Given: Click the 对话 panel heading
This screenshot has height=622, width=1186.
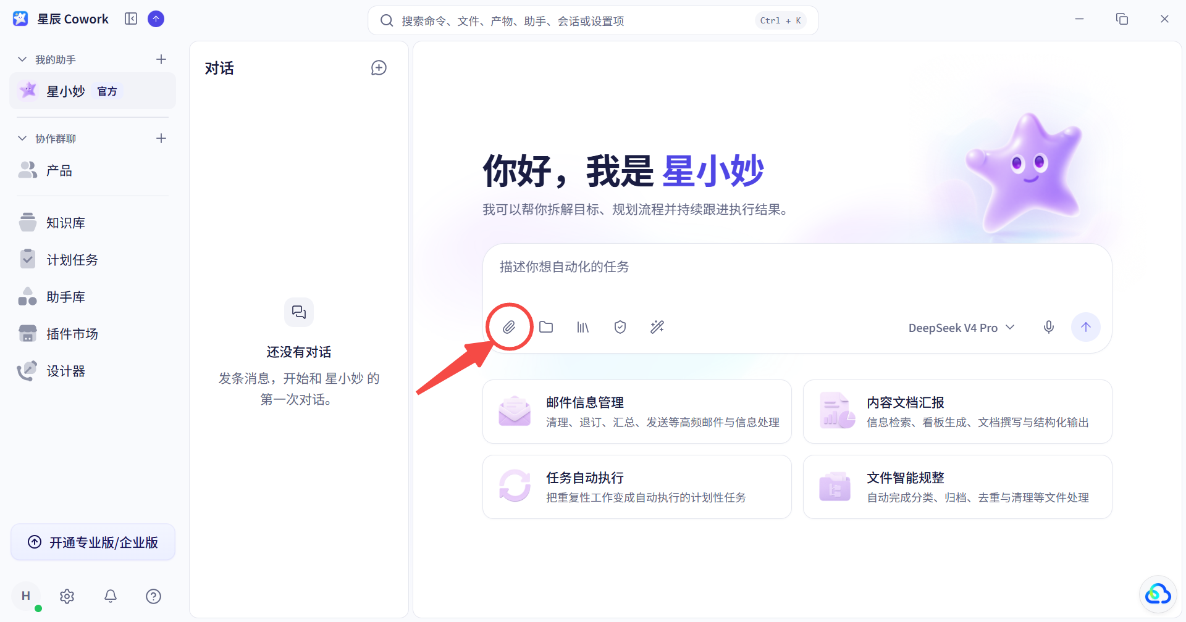Looking at the screenshot, I should pos(219,68).
